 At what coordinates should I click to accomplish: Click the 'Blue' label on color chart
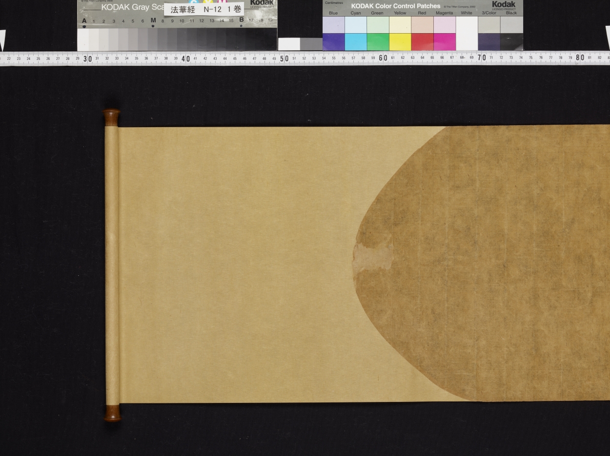click(333, 13)
